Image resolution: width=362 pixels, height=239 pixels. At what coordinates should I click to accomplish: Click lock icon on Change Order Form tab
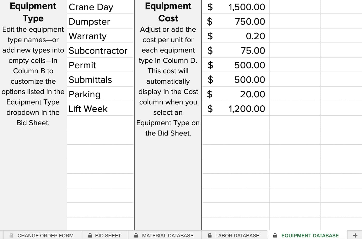(x=11, y=235)
